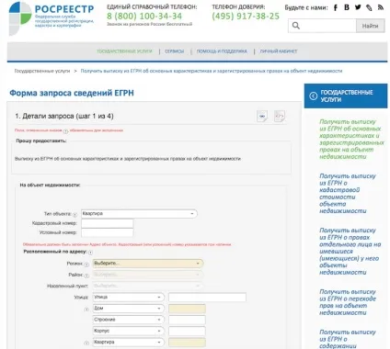This screenshot has height=349, width=390.
Task: Open the Улица type dropdown
Action: [129, 298]
